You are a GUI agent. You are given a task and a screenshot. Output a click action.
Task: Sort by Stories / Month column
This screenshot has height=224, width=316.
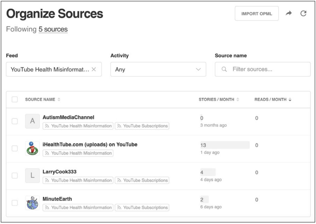click(x=238, y=100)
